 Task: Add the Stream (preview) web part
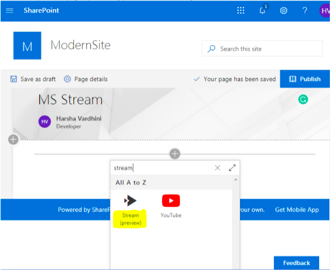[130, 211]
